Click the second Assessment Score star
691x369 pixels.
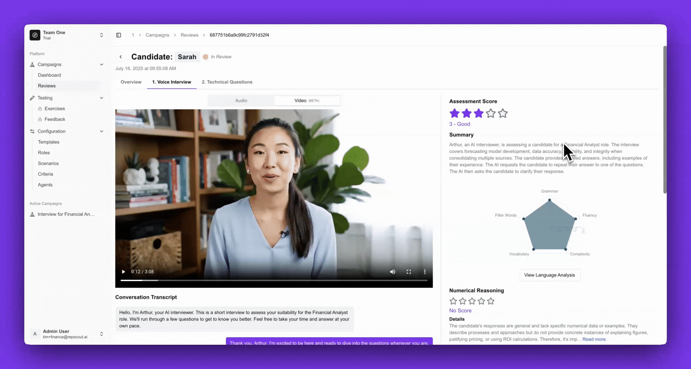click(467, 113)
